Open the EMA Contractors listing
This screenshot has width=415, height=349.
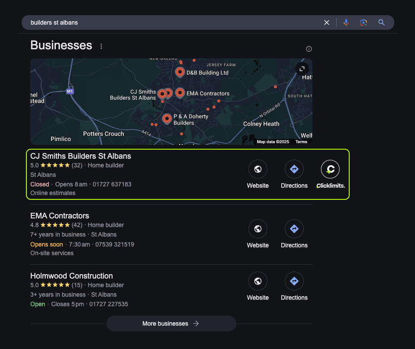tap(59, 215)
